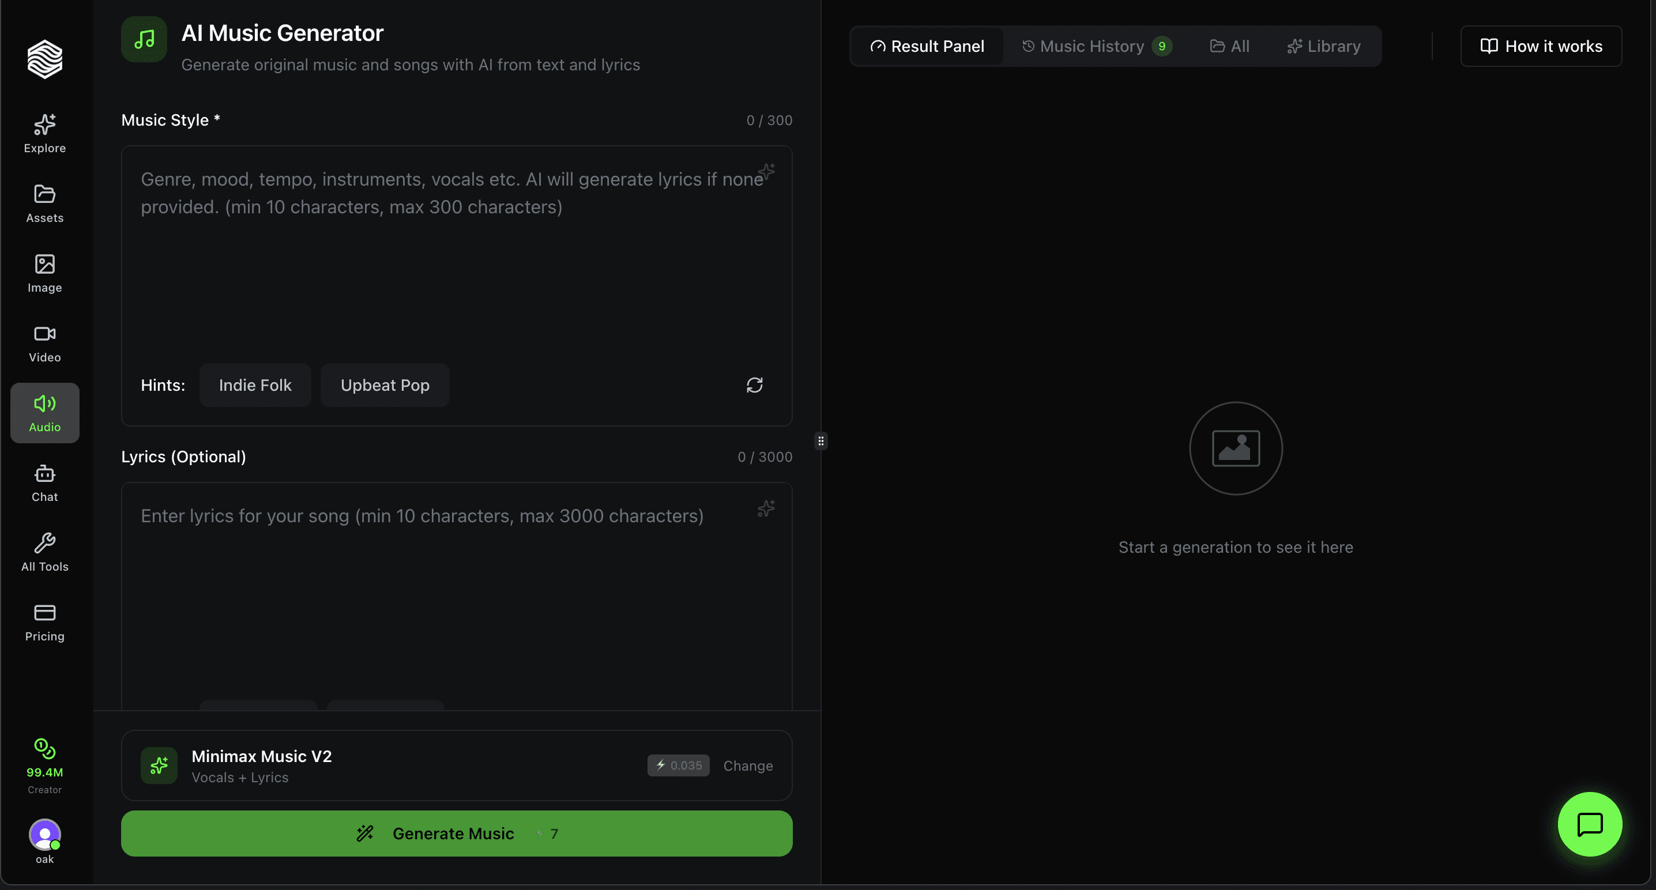1656x890 pixels.
Task: Open the Explore section
Action: point(44,134)
